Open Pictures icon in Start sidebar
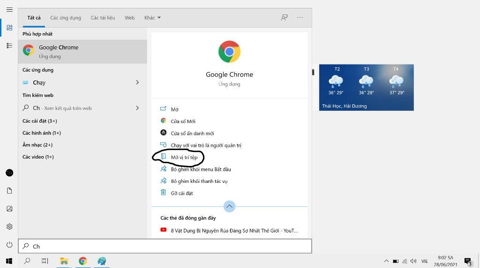 coord(9,209)
